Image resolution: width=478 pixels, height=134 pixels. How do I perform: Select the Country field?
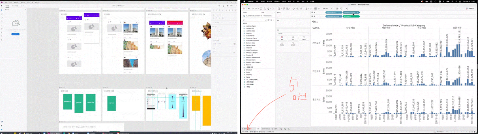[249, 33]
